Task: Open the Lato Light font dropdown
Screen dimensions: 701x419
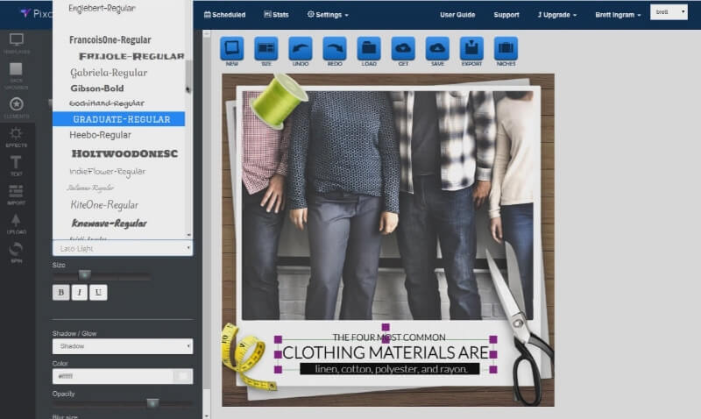Action: pyautogui.click(x=123, y=248)
